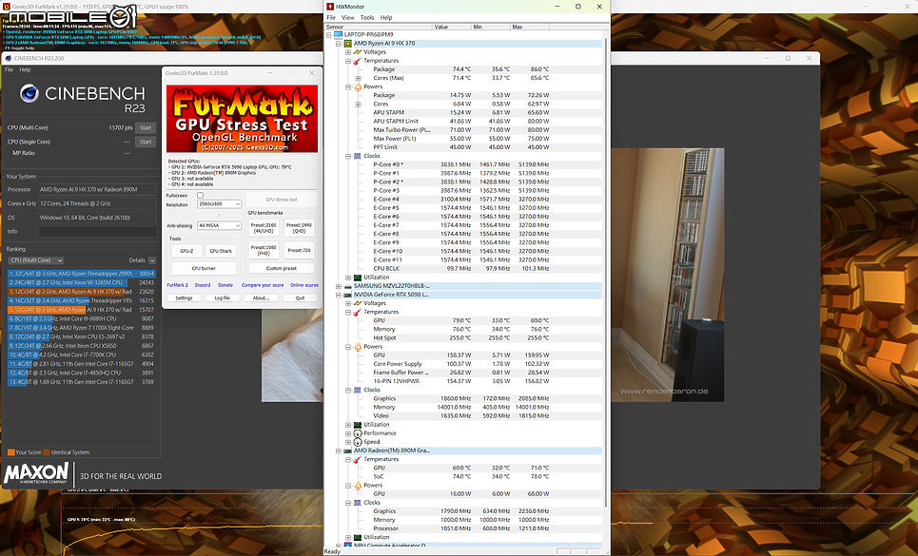This screenshot has width=918, height=556.
Task: Open the Online scores link in FurMark
Action: coord(304,285)
